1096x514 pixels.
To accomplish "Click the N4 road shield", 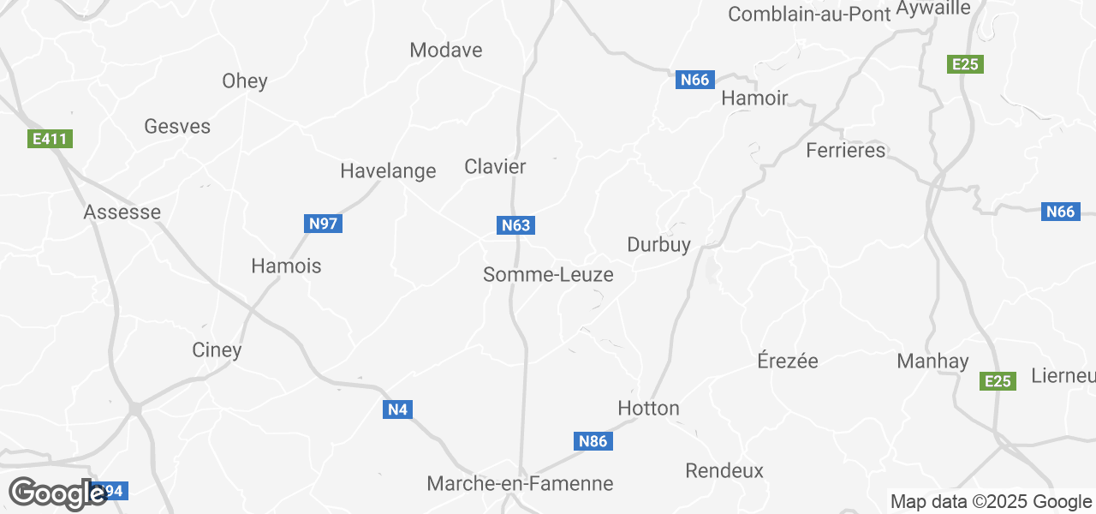I will 397,409.
